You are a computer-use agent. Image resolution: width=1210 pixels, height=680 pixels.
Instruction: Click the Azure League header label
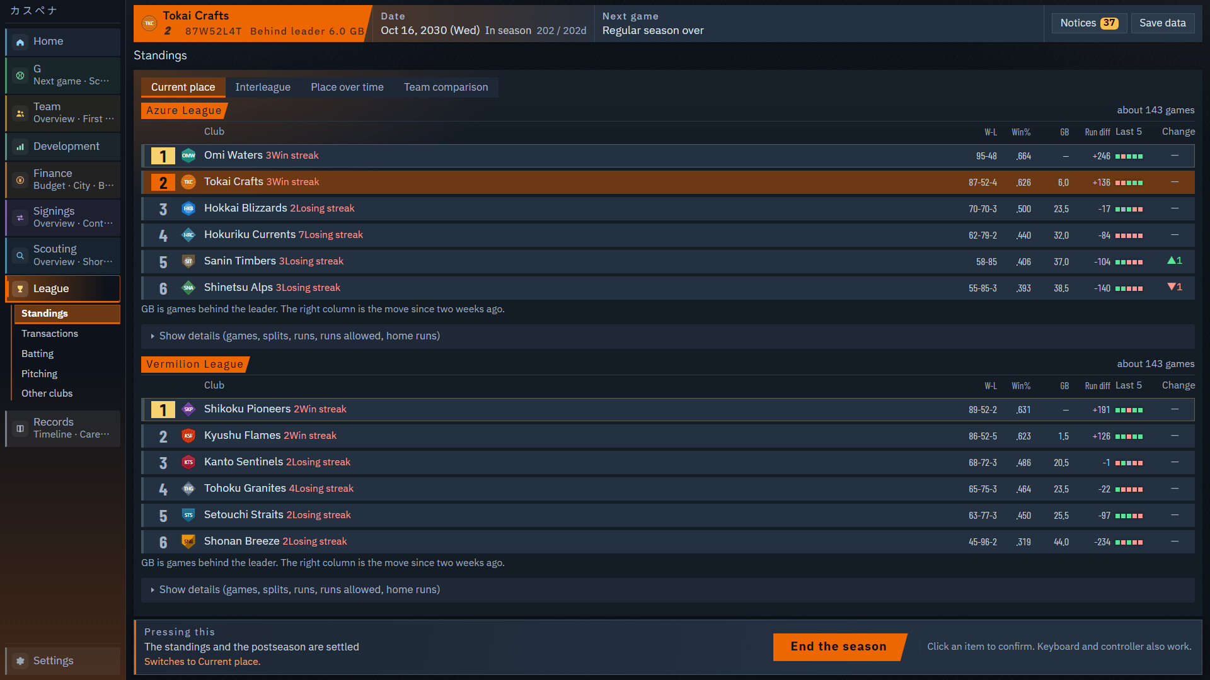183,111
